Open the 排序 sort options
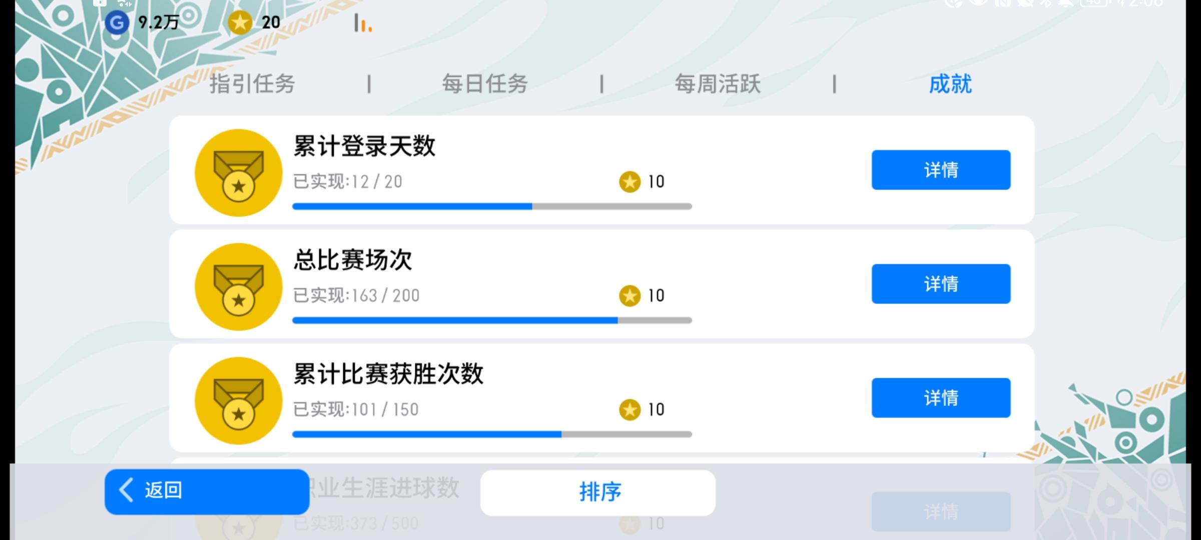 (x=598, y=492)
